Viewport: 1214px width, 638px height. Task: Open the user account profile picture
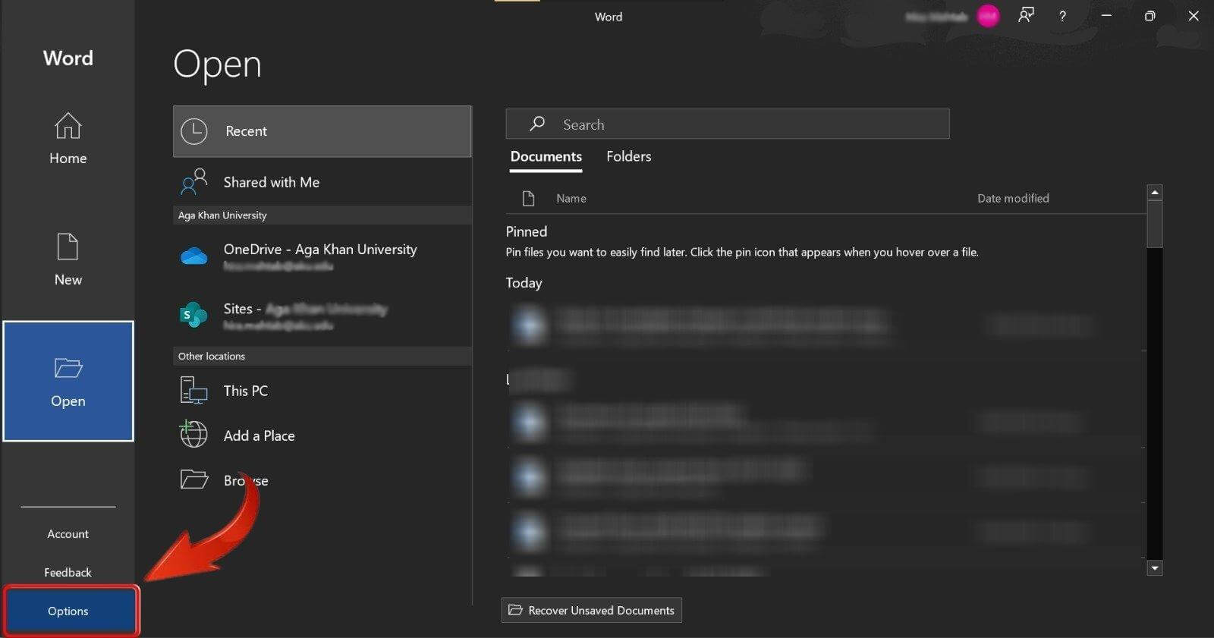click(988, 16)
